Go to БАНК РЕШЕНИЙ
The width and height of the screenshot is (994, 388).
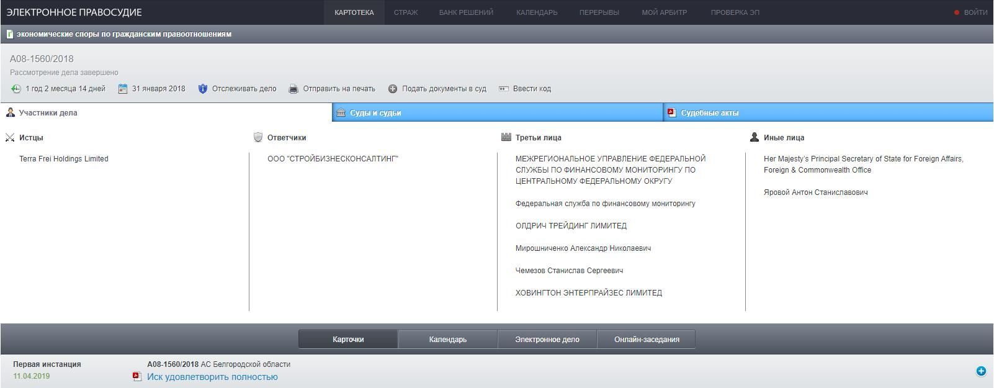466,12
